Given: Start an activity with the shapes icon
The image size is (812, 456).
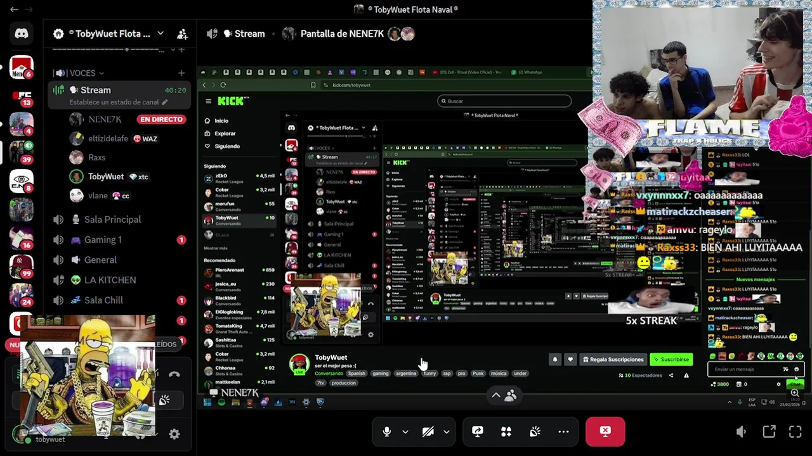Looking at the screenshot, I should (506, 431).
